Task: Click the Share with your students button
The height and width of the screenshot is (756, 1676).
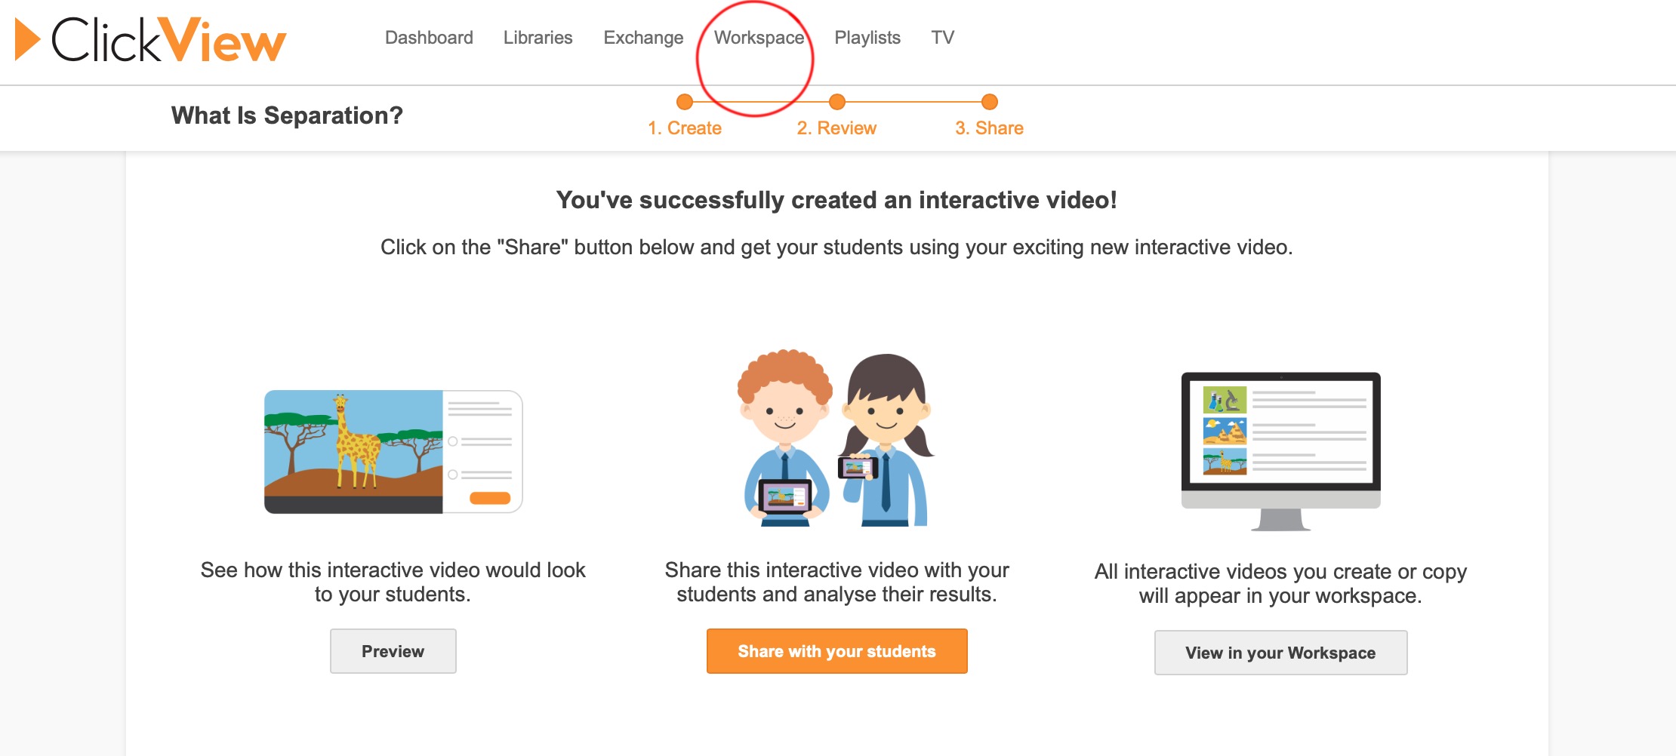Action: (x=836, y=651)
